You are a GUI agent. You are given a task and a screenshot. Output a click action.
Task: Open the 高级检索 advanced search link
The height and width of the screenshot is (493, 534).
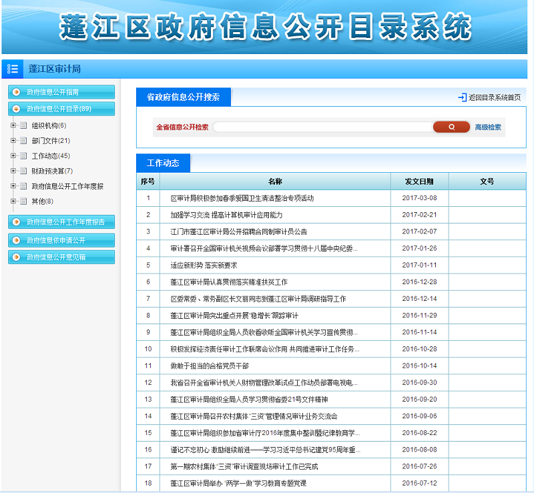[488, 127]
